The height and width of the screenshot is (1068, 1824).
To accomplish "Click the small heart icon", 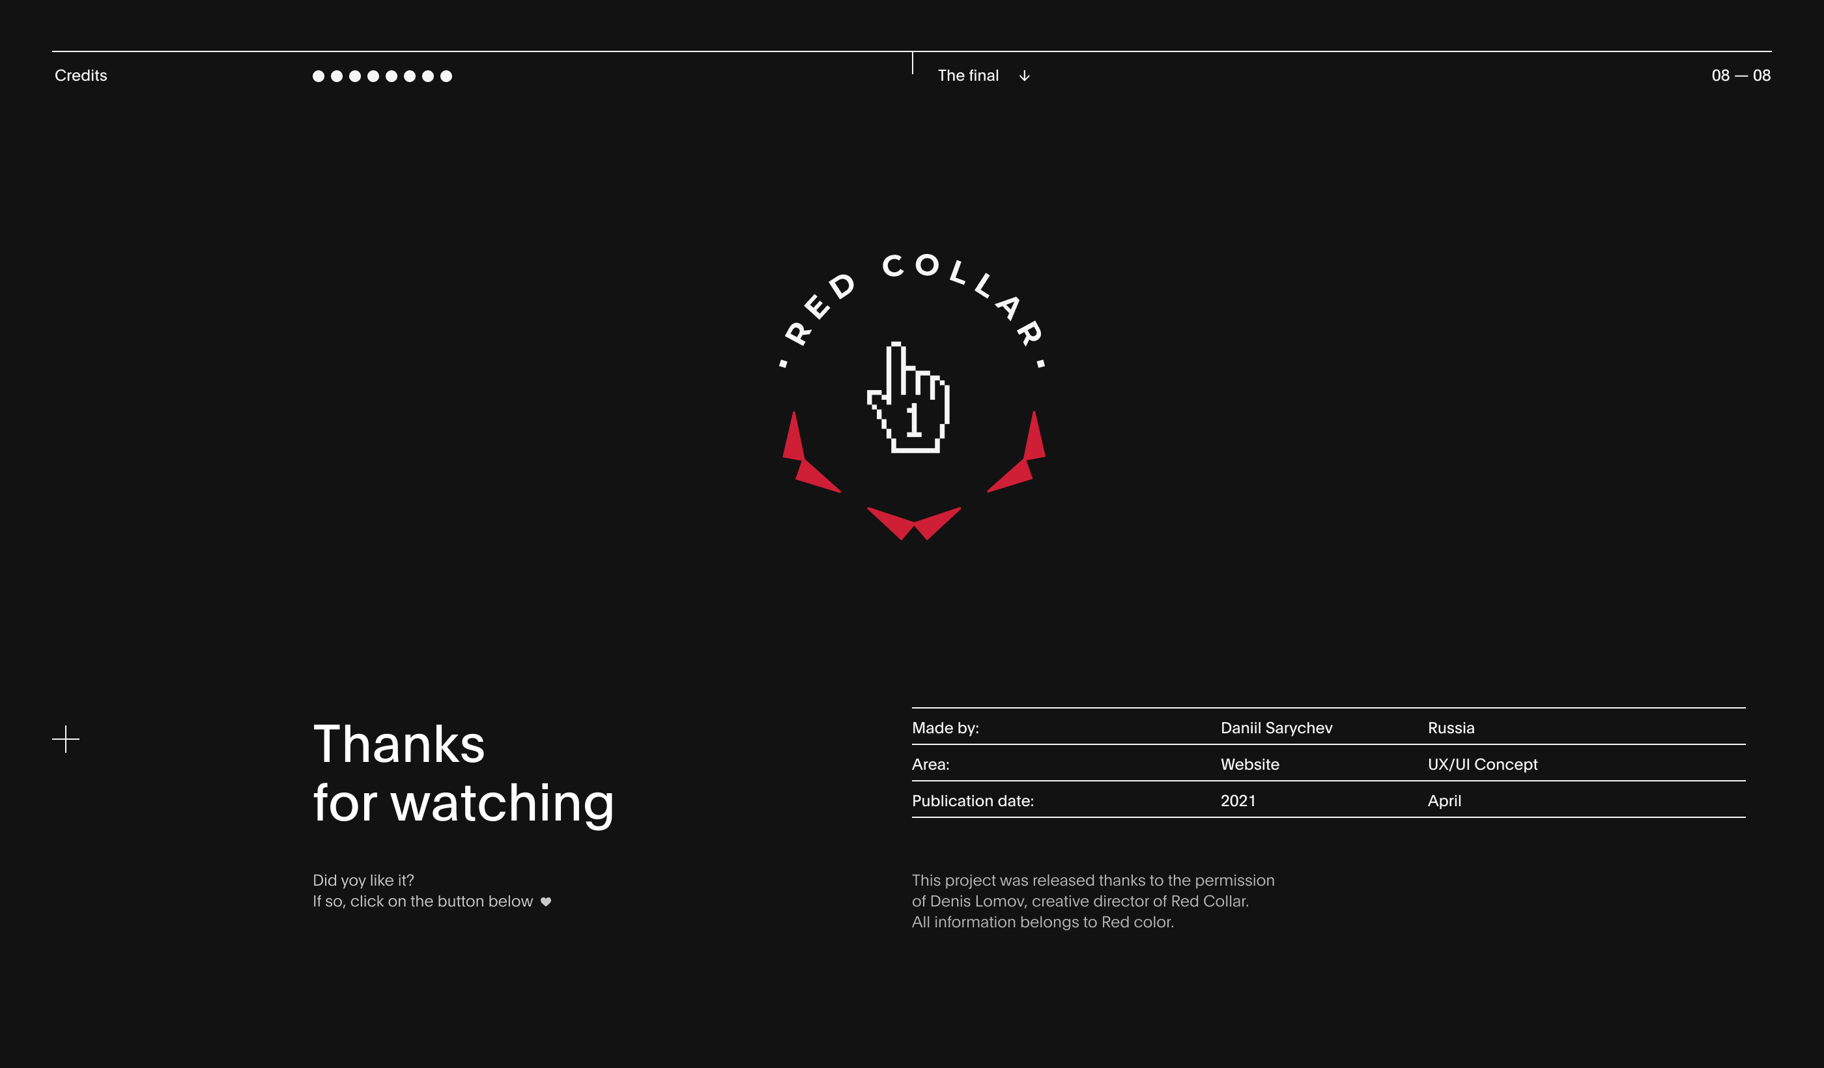I will pos(546,901).
